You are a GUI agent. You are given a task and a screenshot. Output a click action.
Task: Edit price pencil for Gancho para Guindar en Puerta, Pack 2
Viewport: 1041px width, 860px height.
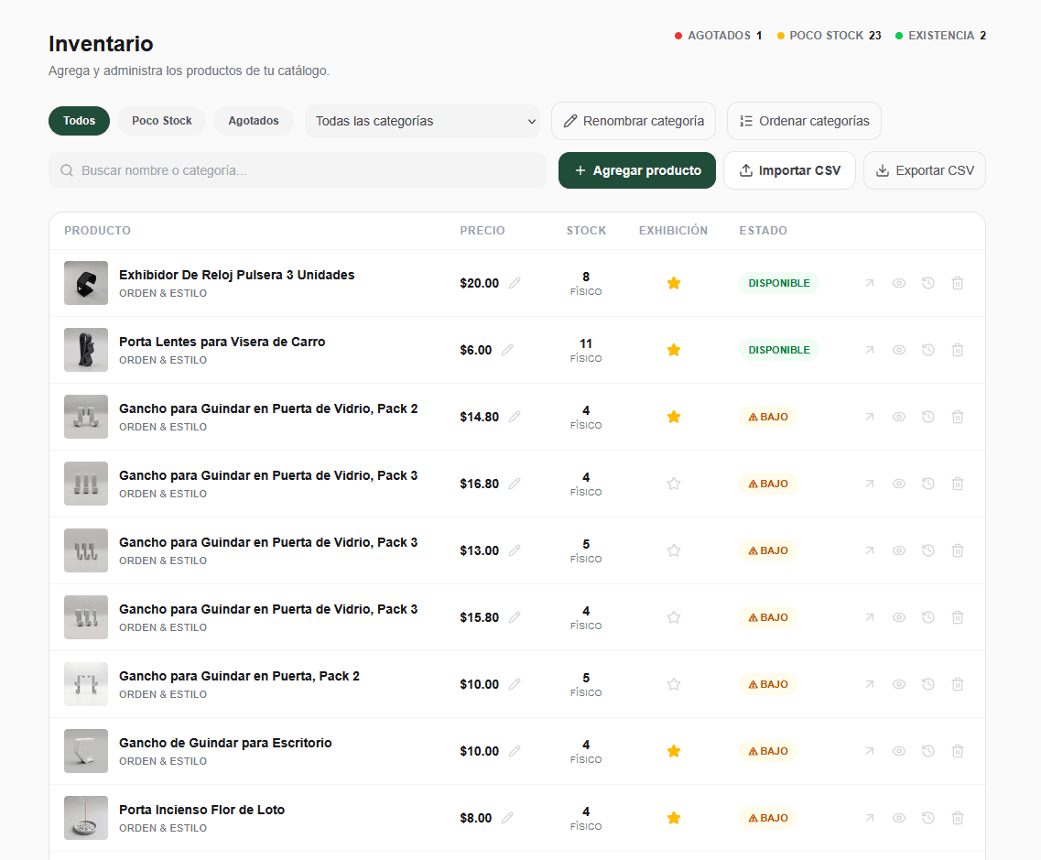(x=515, y=684)
